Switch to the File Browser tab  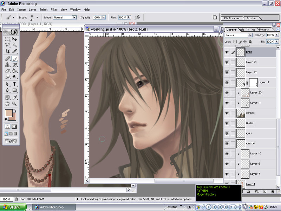tap(232, 18)
